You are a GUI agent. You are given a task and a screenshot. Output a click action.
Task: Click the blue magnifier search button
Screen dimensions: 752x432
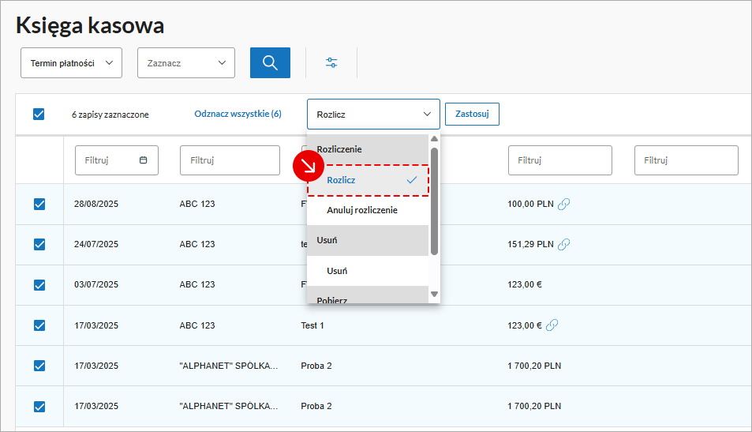point(270,63)
